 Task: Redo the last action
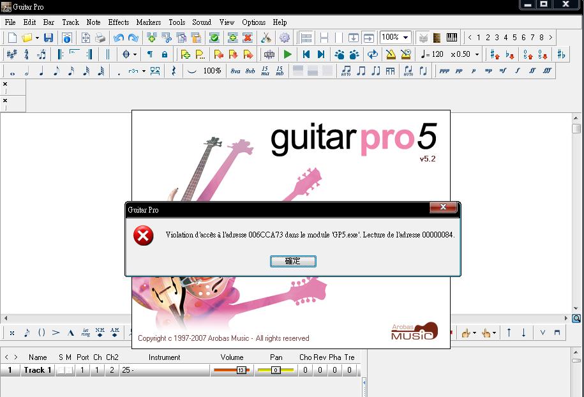tap(133, 38)
